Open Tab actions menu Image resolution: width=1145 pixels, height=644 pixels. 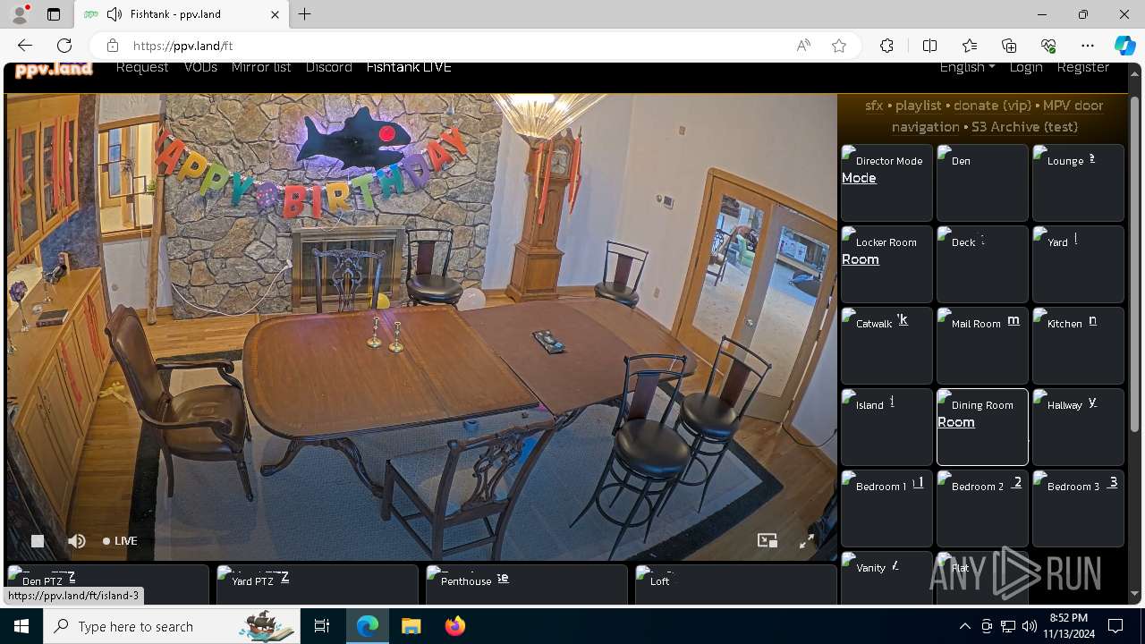pyautogui.click(x=54, y=14)
